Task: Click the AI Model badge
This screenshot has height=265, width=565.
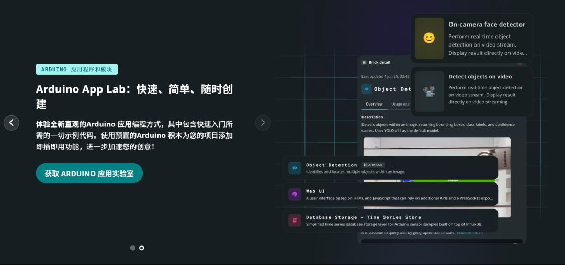Action: click(x=374, y=165)
